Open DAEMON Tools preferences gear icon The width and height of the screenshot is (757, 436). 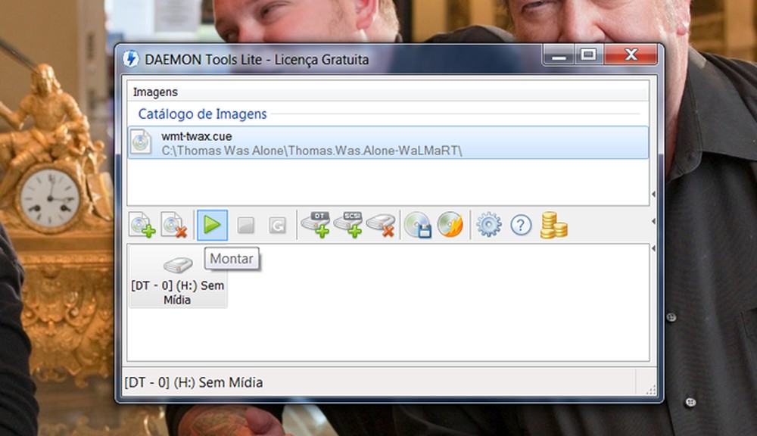pyautogui.click(x=491, y=225)
